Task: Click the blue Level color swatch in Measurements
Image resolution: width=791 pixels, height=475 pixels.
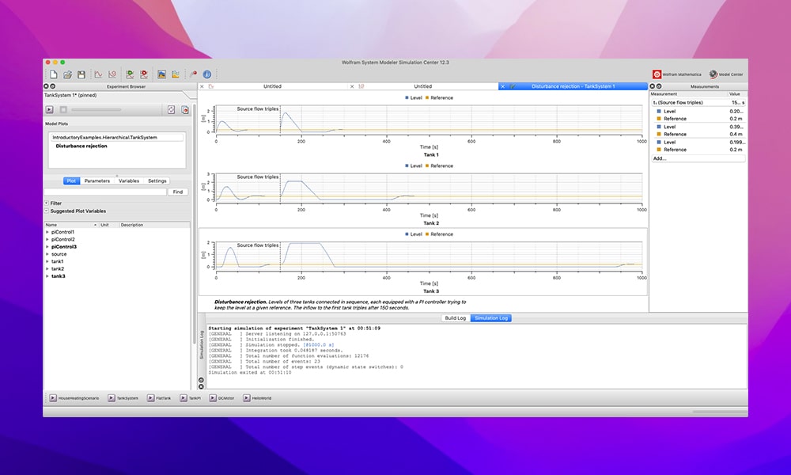Action: [x=659, y=112]
